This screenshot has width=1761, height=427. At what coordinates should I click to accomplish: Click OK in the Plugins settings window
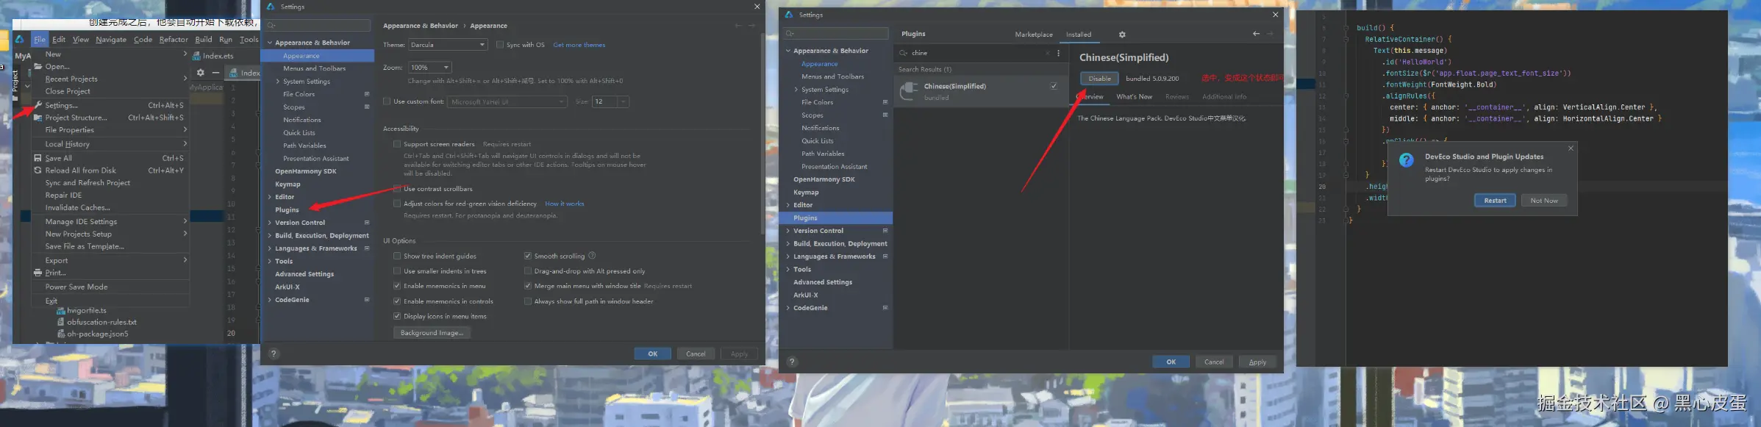[1171, 362]
